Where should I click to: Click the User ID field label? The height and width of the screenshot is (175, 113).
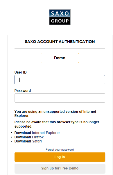coord(21,72)
